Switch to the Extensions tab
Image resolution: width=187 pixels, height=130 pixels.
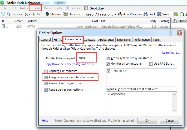[x=124, y=40]
